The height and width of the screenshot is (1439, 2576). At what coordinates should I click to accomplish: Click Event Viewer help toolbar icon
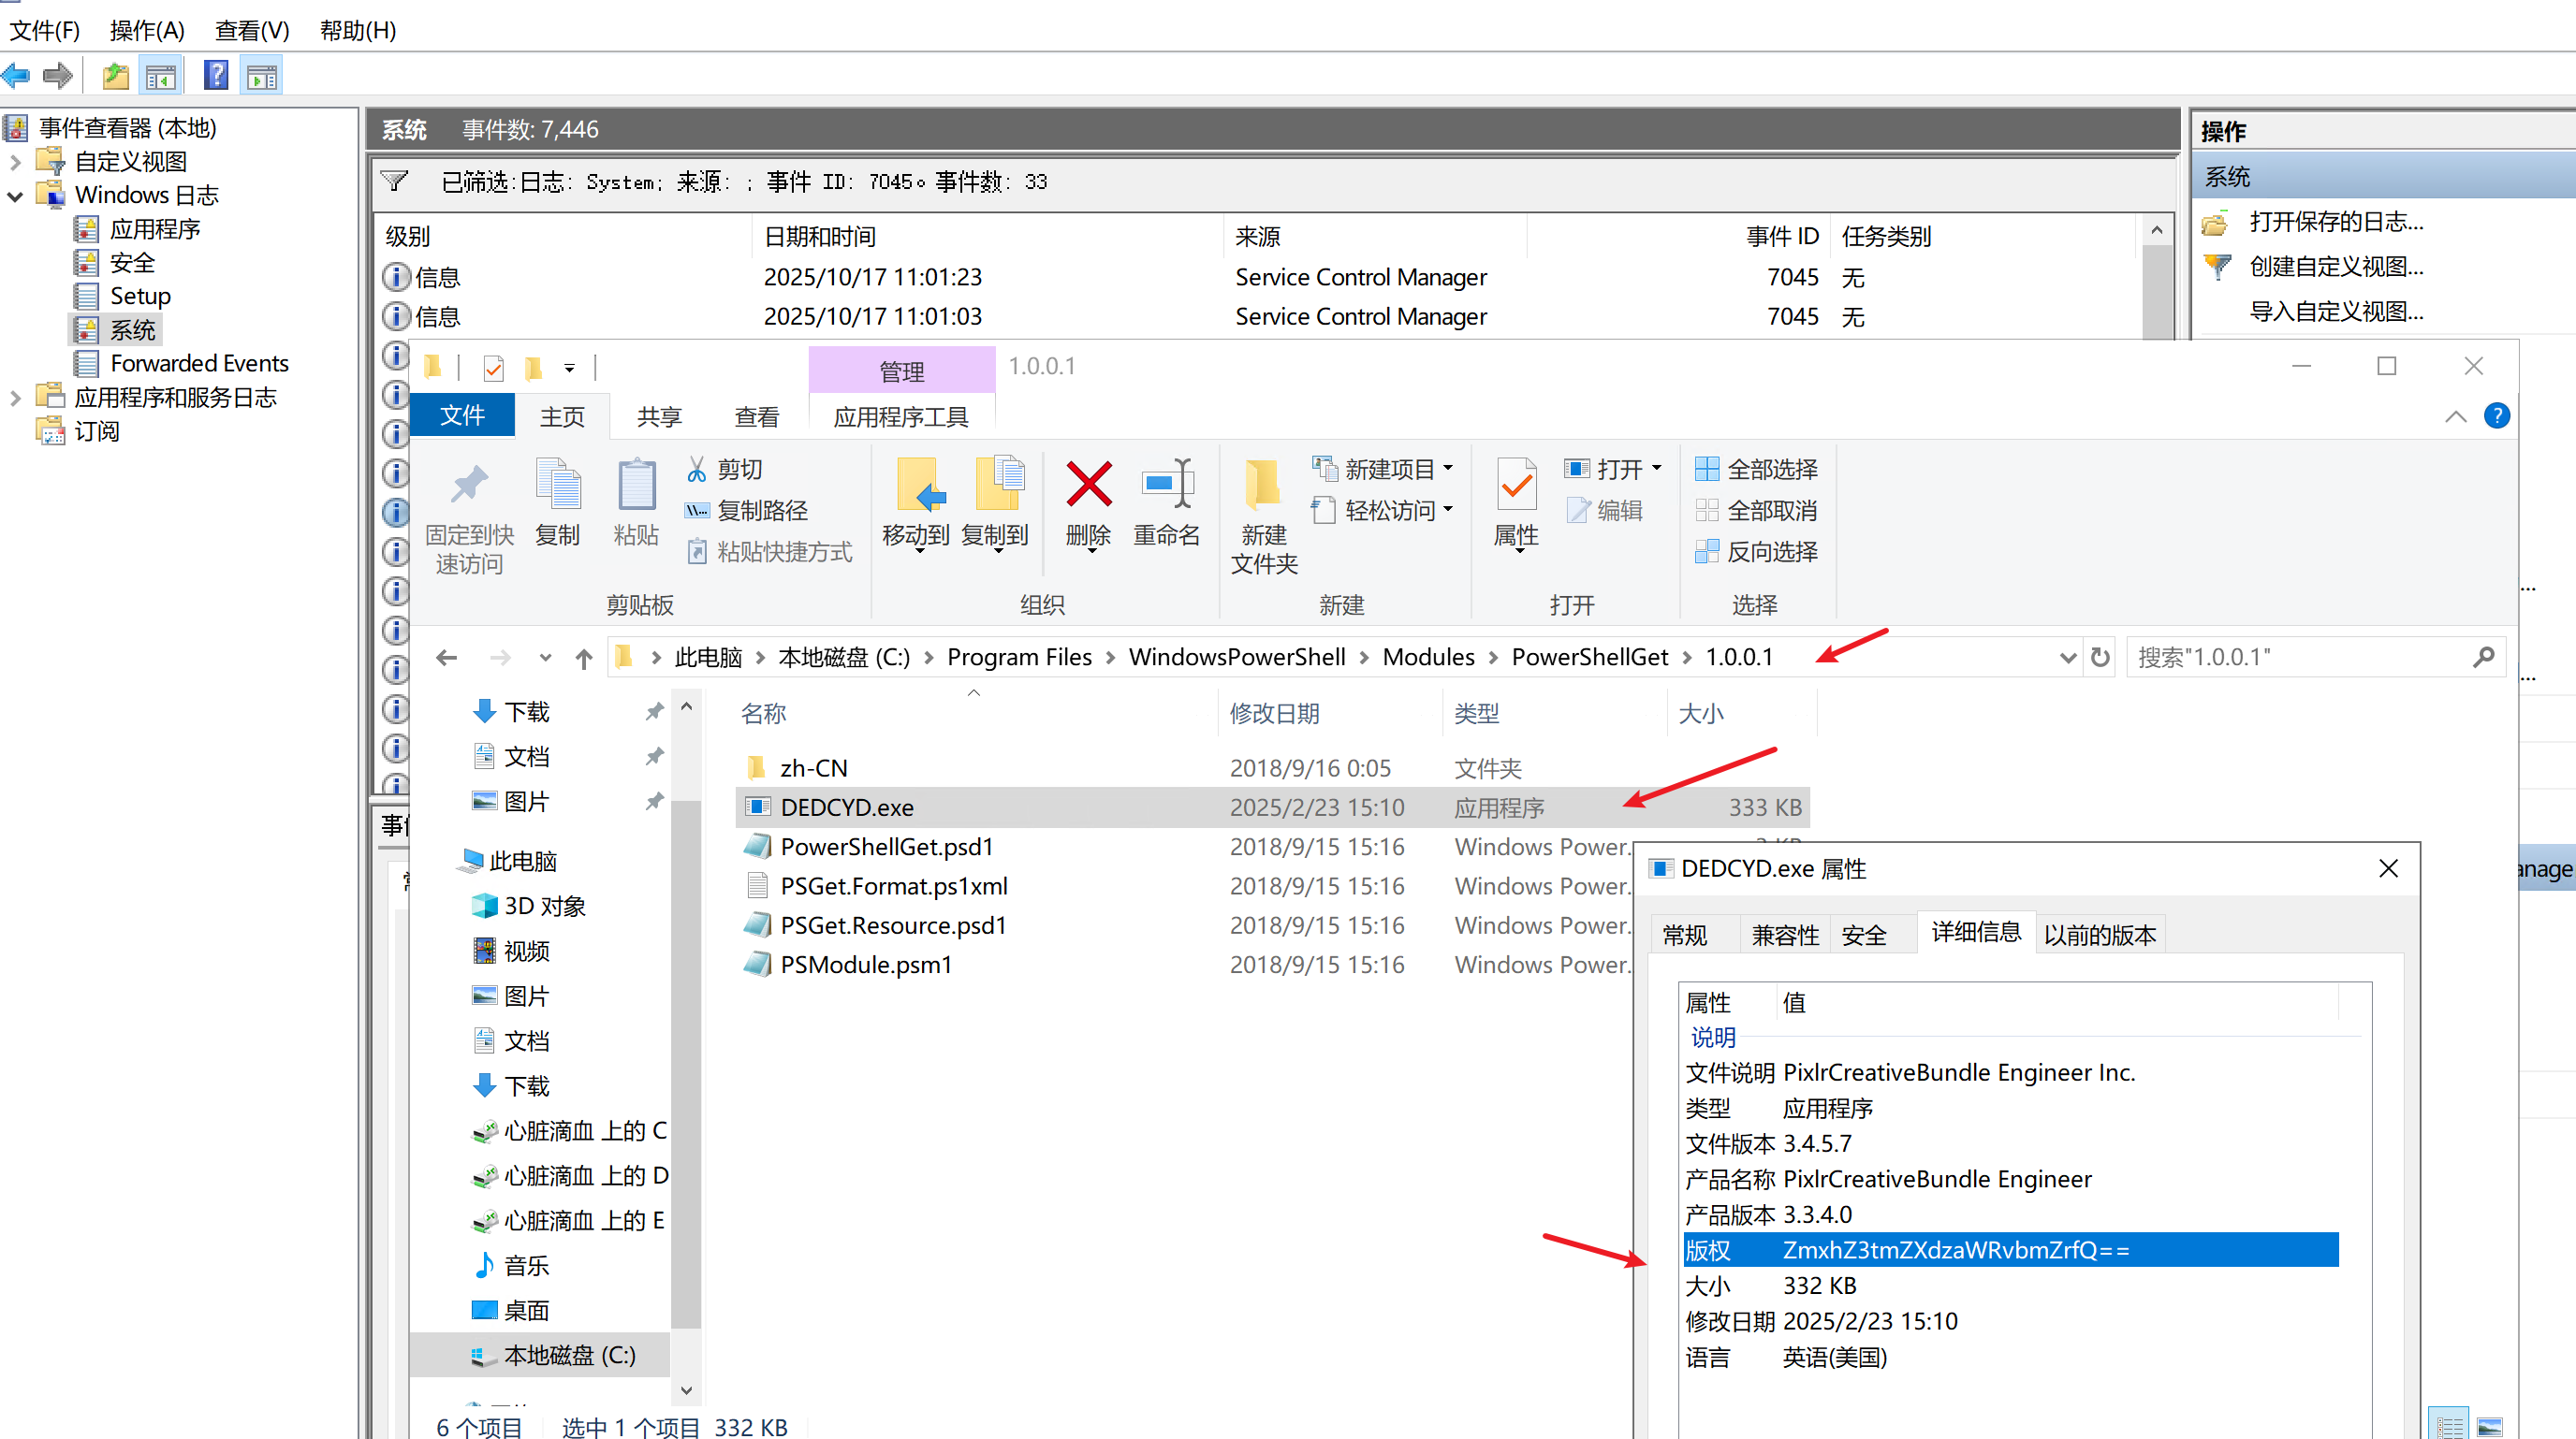click(216, 76)
